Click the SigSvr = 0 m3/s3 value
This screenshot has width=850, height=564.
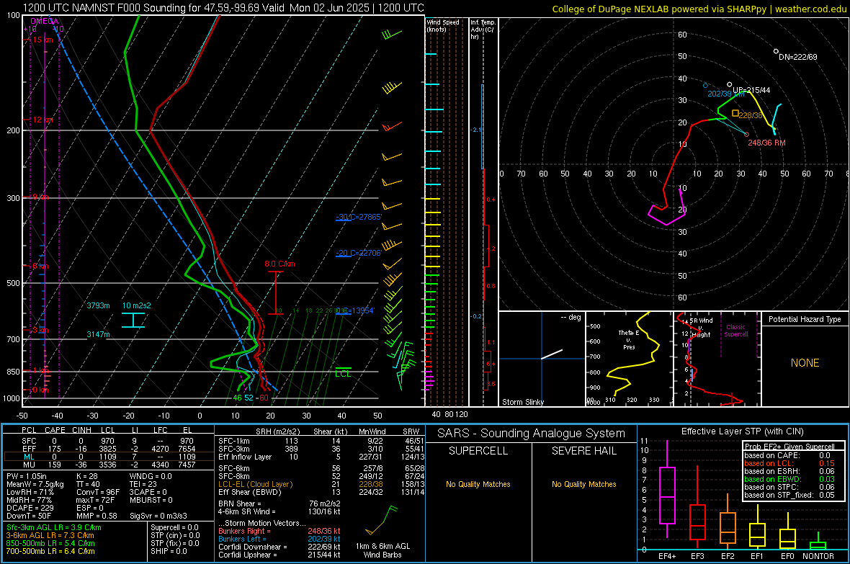158,516
